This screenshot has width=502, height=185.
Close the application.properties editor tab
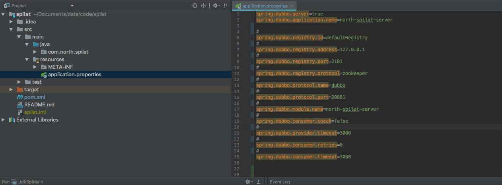click(292, 6)
